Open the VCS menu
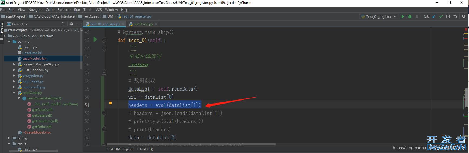Screen dimensions: 469x153 click(x=99, y=9)
